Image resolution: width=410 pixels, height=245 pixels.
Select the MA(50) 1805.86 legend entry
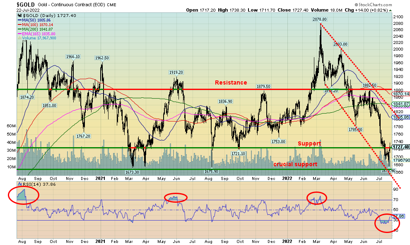[x=37, y=19]
